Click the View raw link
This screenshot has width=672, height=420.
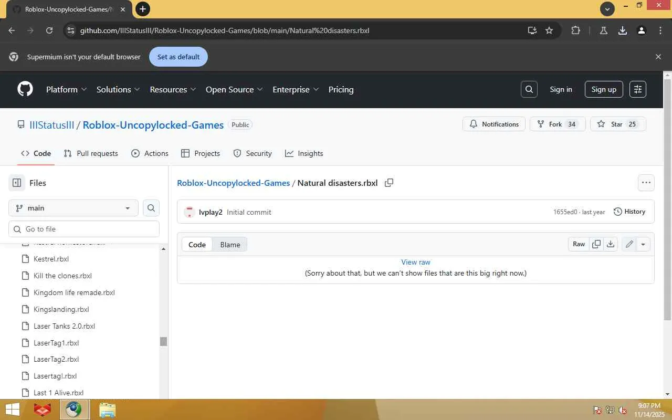pos(416,262)
